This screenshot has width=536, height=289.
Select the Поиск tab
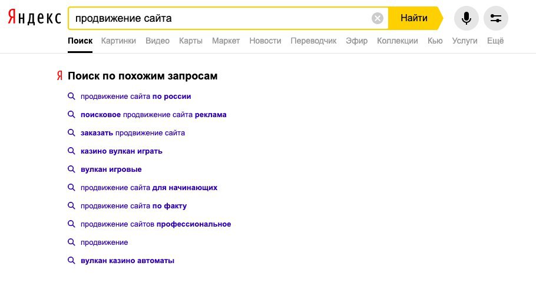[80, 41]
